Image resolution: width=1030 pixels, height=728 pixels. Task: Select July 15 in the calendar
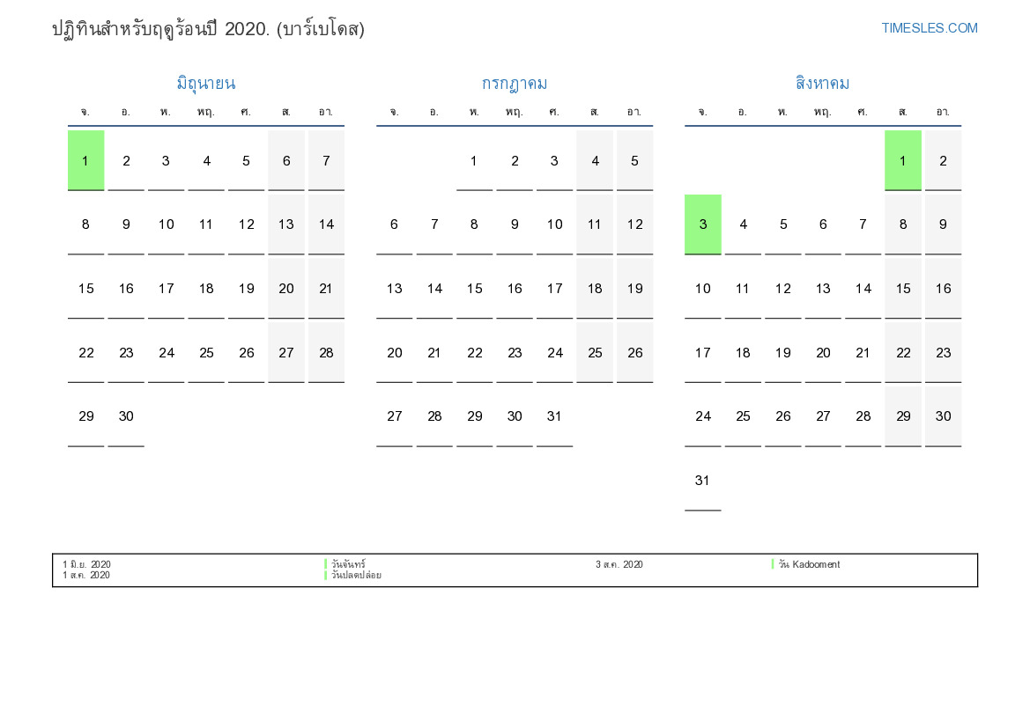[474, 289]
